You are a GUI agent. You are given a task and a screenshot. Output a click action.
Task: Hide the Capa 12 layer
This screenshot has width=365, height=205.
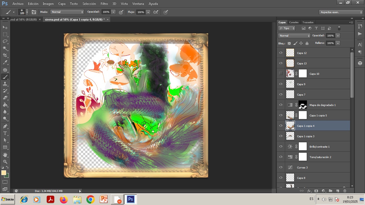[x=281, y=53]
